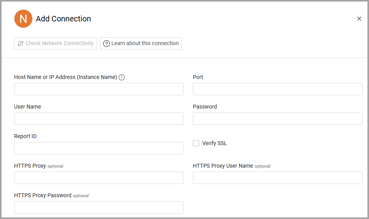This screenshot has height=219, width=369.
Task: Focus the Password input field
Action: tap(278, 119)
